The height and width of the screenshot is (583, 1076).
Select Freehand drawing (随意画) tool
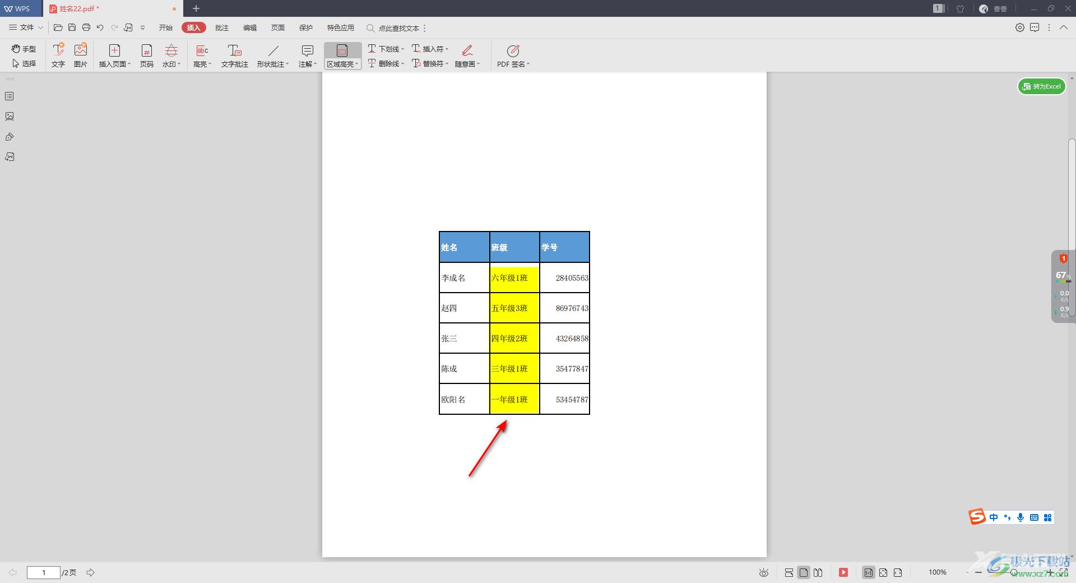pos(467,55)
